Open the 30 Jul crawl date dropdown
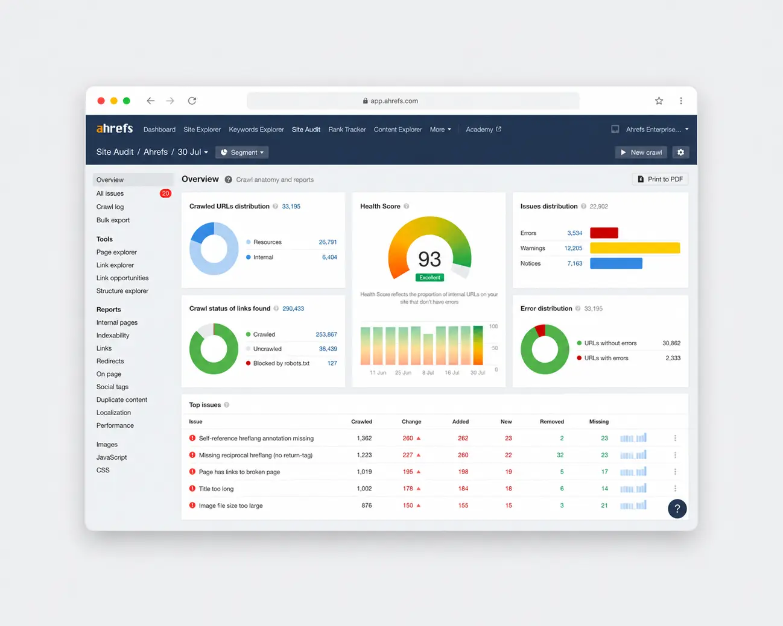The width and height of the screenshot is (783, 626). 193,152
